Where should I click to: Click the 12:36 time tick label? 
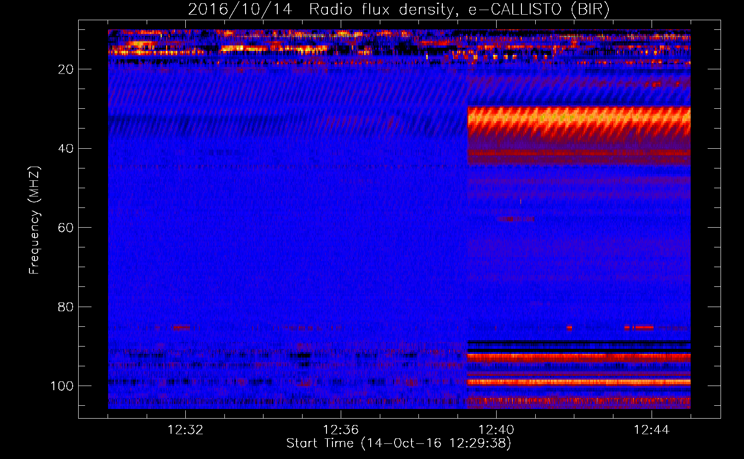click(341, 430)
